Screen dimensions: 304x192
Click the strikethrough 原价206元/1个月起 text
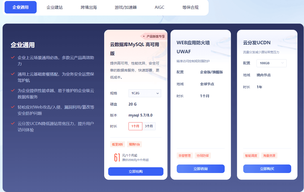tap(135, 160)
